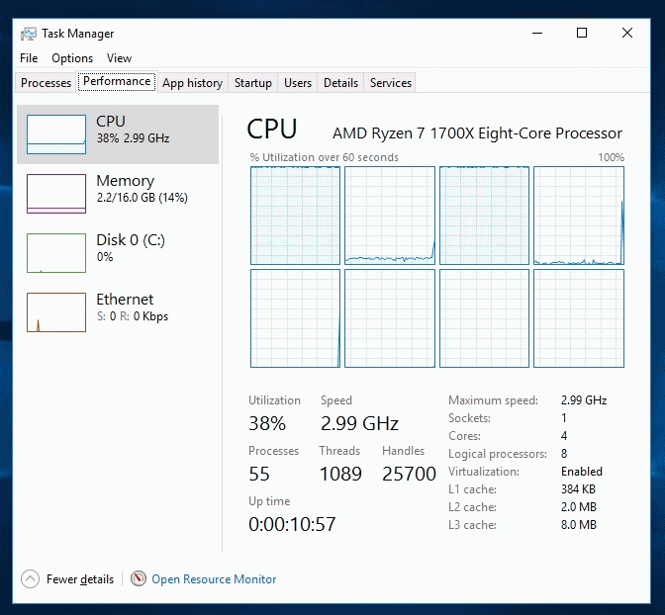Click the Handles count 25700
665x615 pixels.
409,474
